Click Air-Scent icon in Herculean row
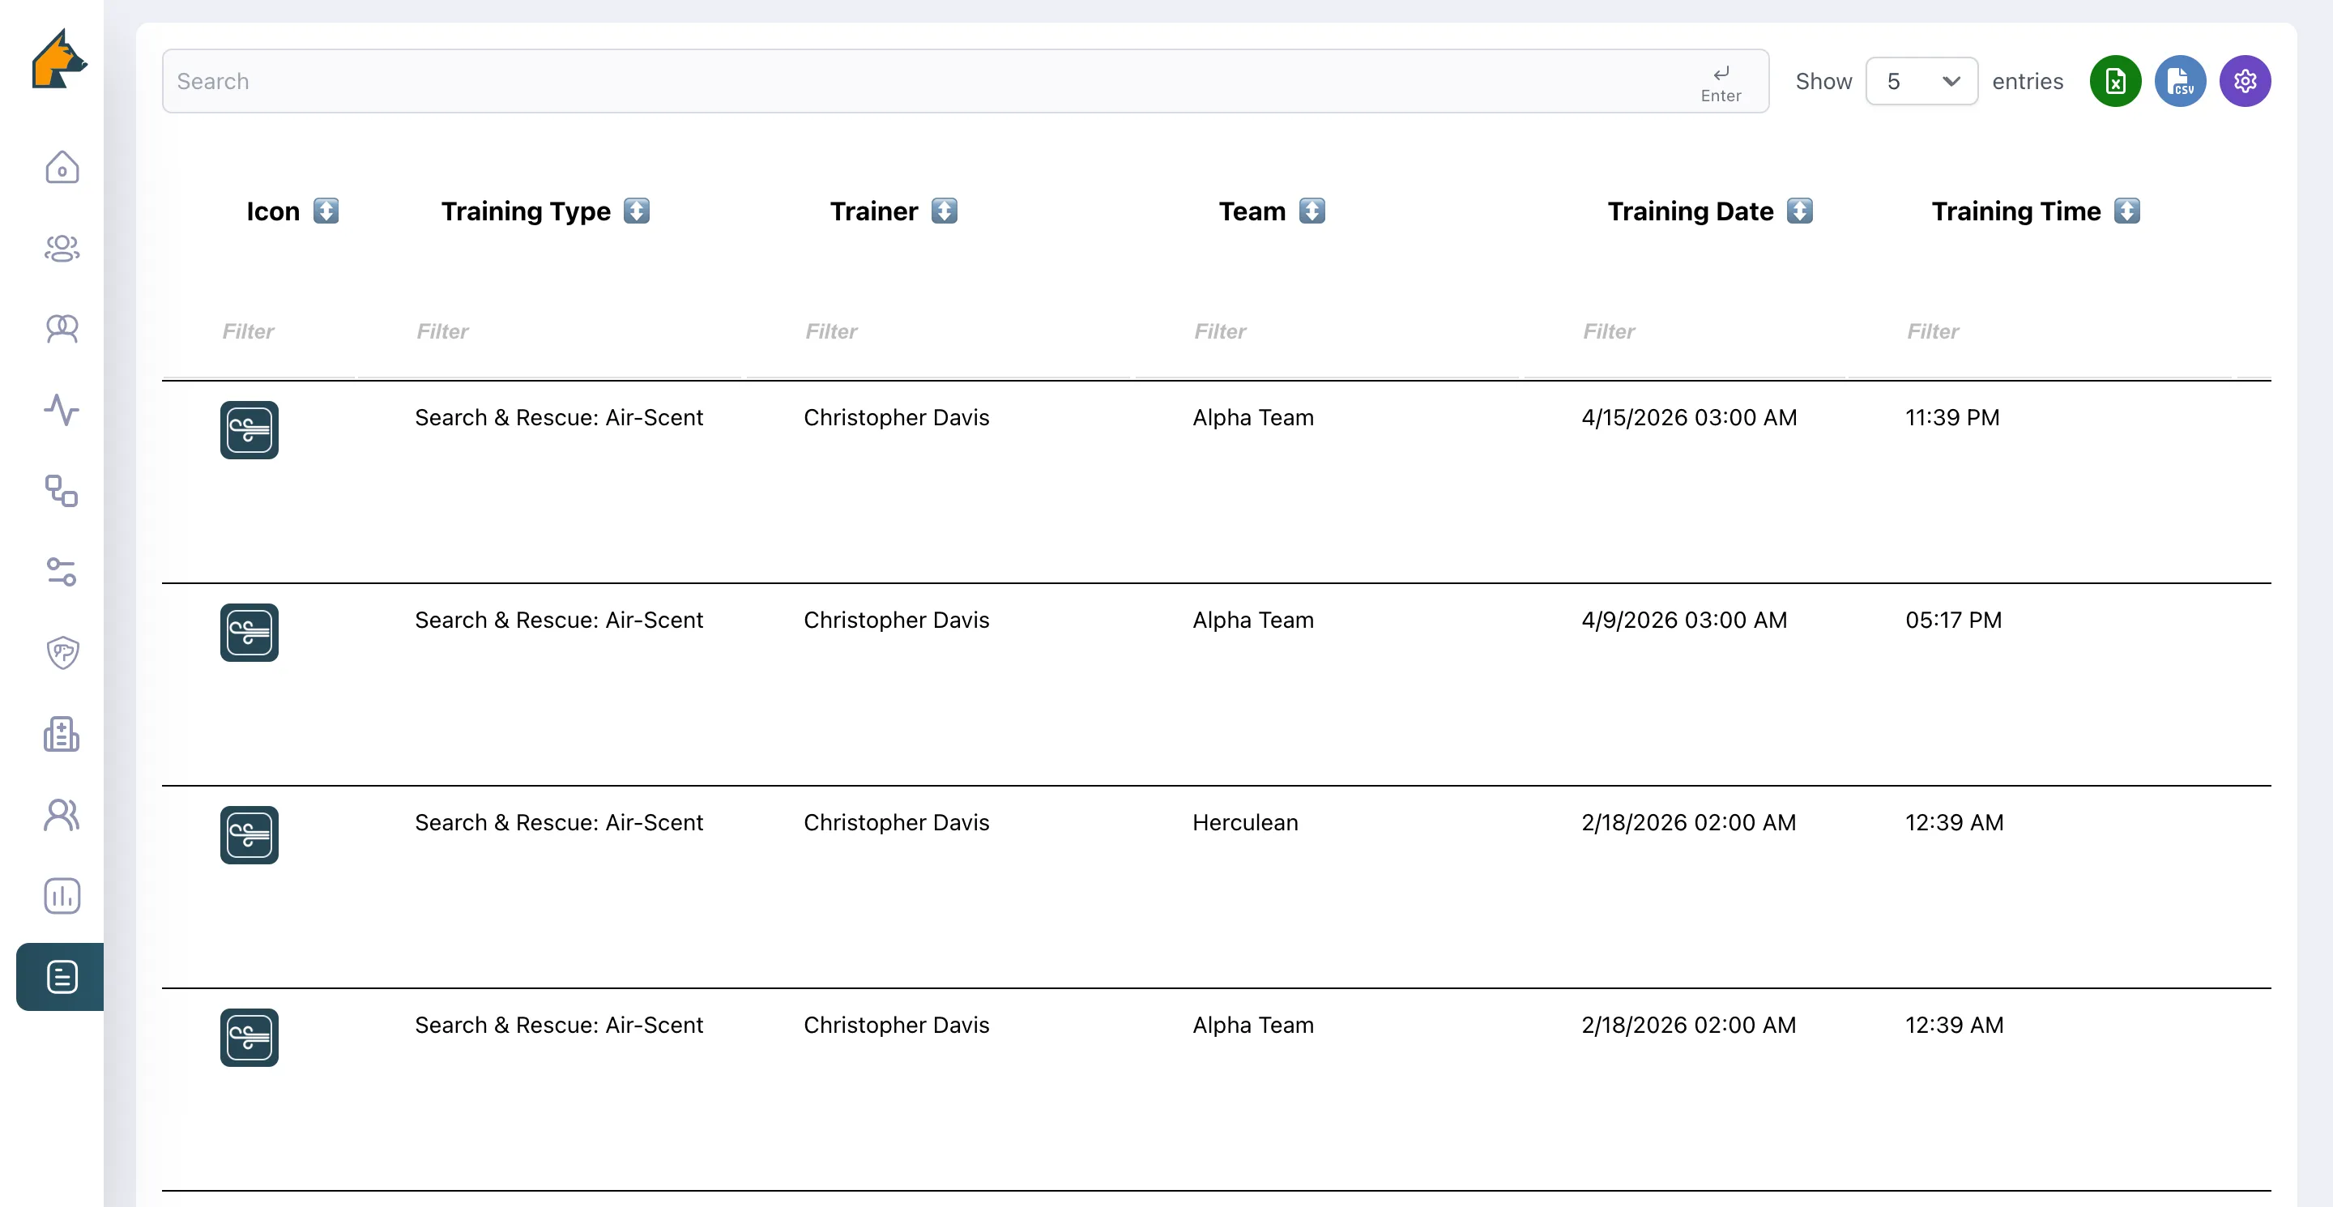The height and width of the screenshot is (1207, 2333). click(x=249, y=835)
